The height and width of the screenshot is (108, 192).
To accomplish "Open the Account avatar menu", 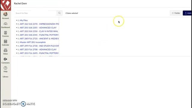I will (x=5, y=14).
